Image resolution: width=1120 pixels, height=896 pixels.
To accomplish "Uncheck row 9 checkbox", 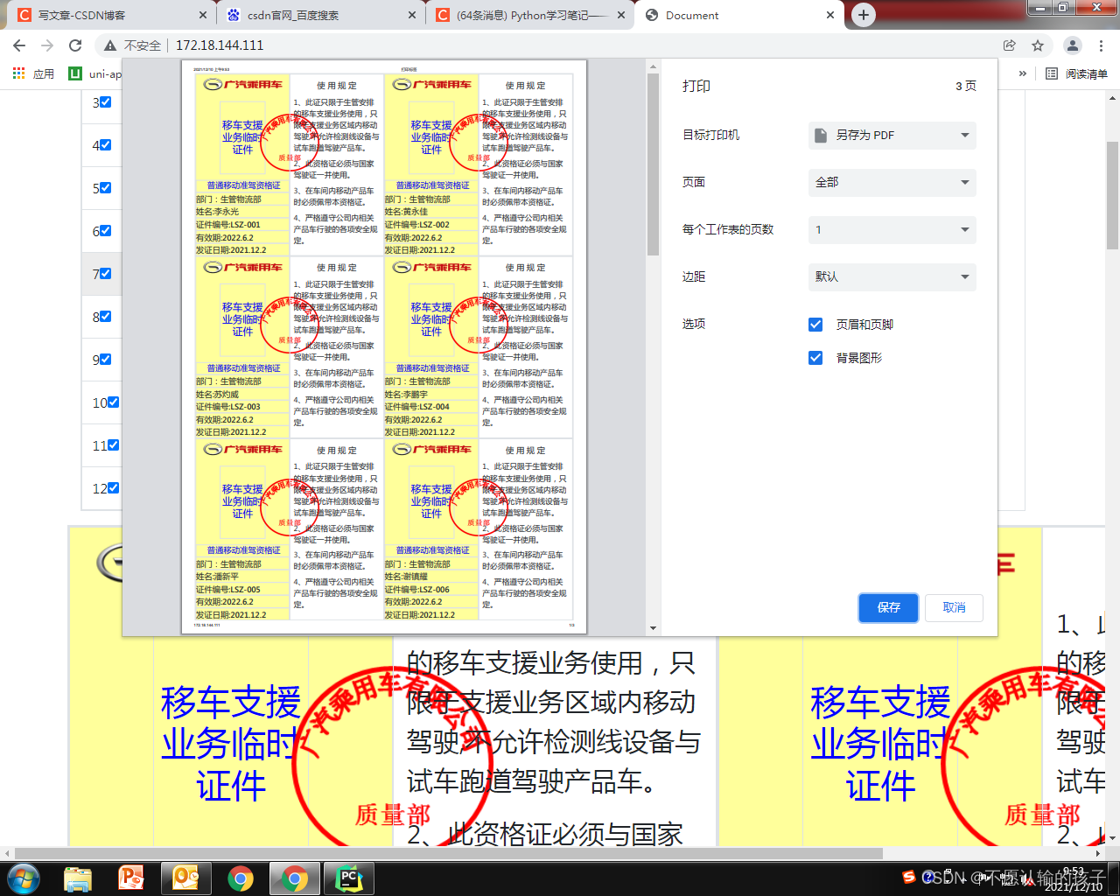I will [105, 359].
